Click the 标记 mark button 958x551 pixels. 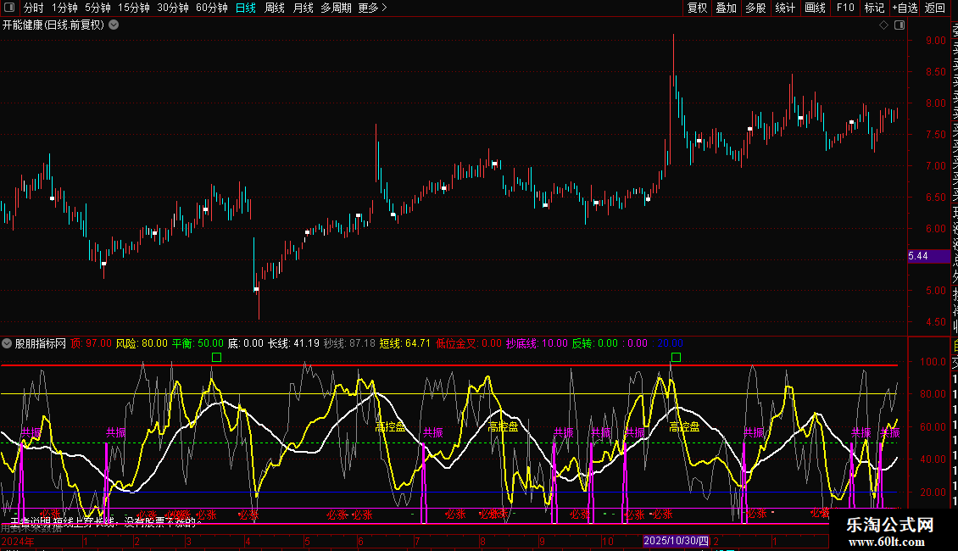coord(874,8)
